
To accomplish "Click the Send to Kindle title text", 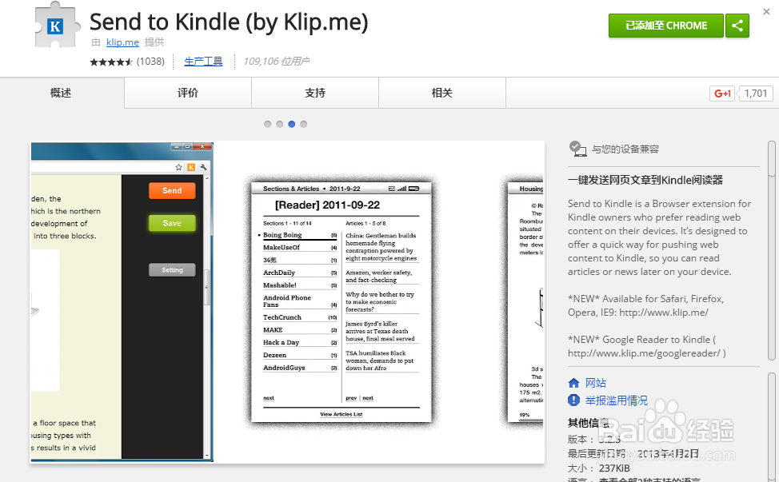I will [x=229, y=22].
